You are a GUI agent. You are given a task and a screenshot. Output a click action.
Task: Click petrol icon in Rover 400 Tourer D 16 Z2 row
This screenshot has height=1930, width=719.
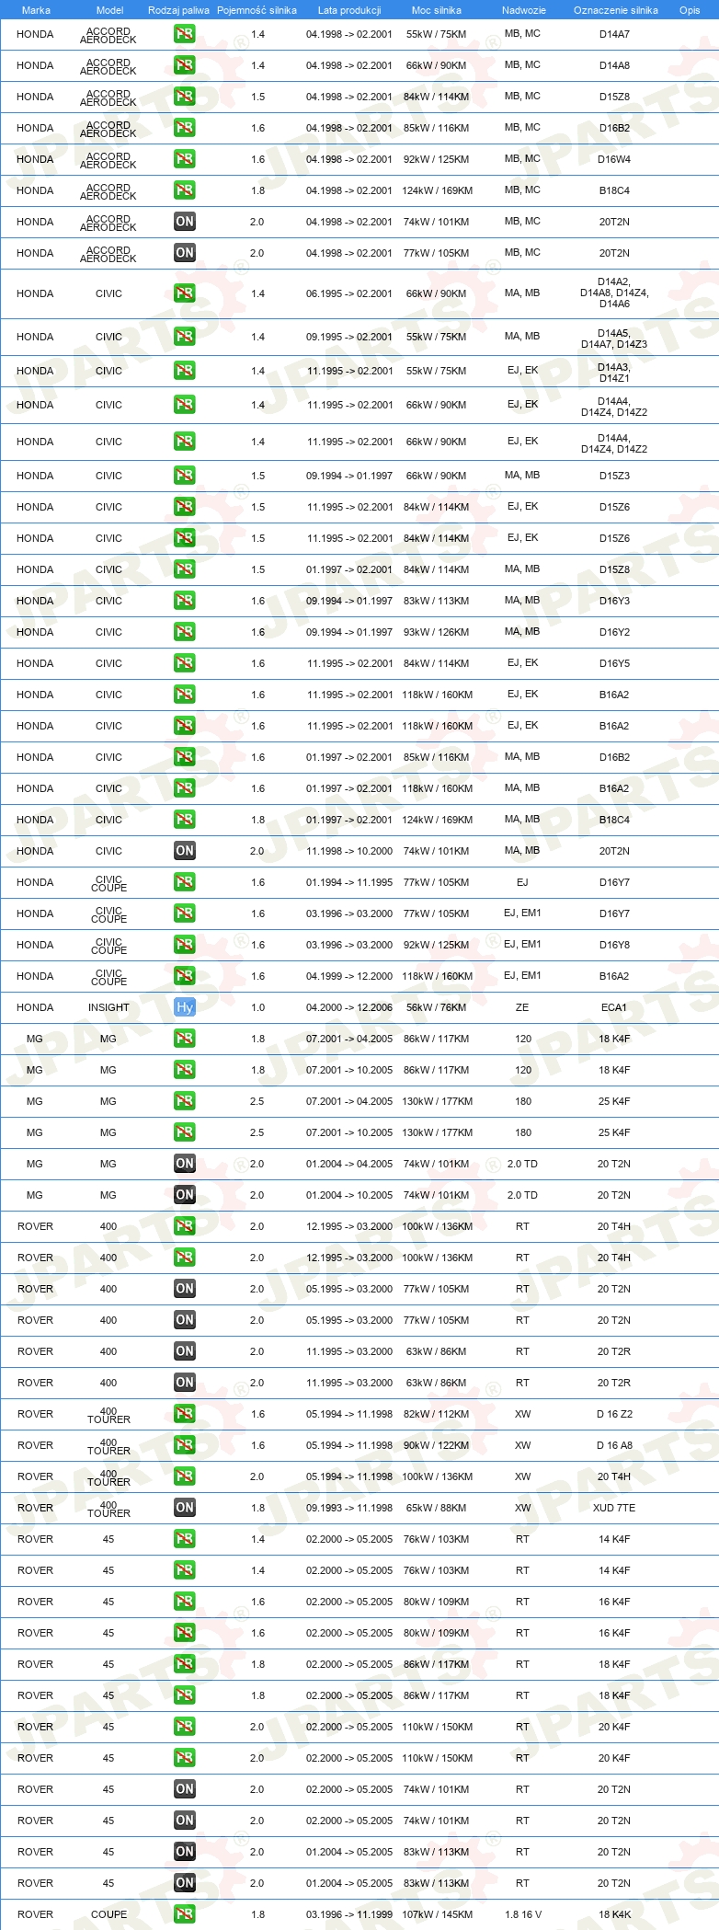click(185, 1414)
